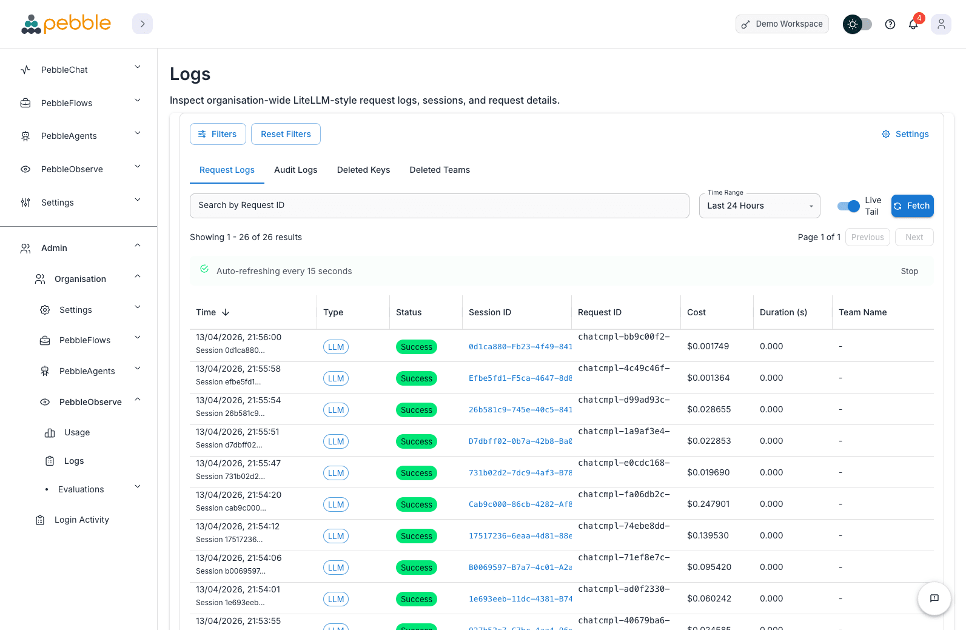
Task: Open the user profile avatar
Action: click(x=941, y=24)
